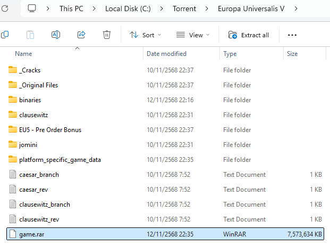The width and height of the screenshot is (330, 245).
Task: Click the Paste clipboard icon
Action: pos(30,35)
